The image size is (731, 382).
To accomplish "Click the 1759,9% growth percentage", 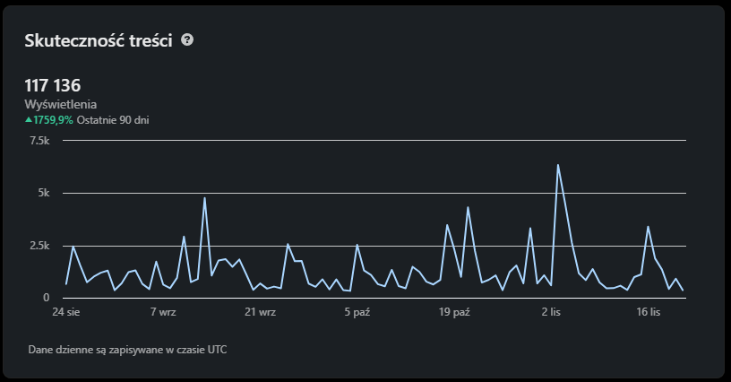I will tap(54, 119).
